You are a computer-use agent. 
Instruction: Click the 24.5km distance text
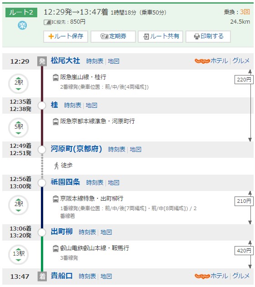pos(240,22)
